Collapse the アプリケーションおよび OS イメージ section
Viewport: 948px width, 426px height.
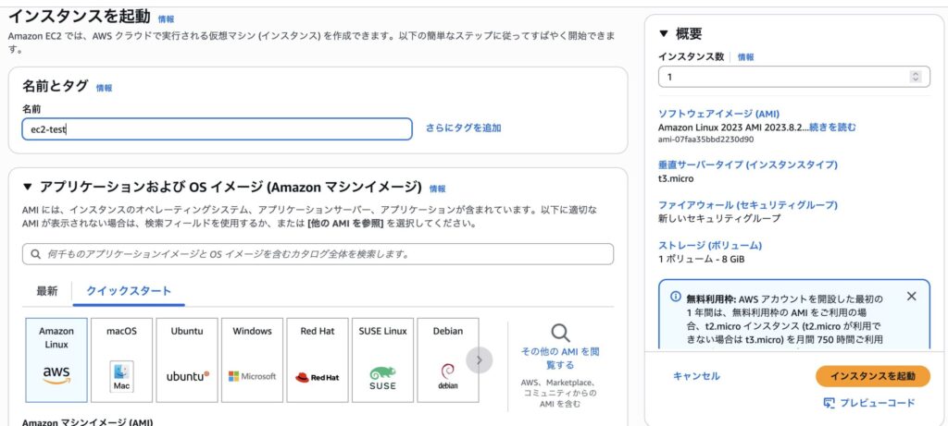[27, 187]
